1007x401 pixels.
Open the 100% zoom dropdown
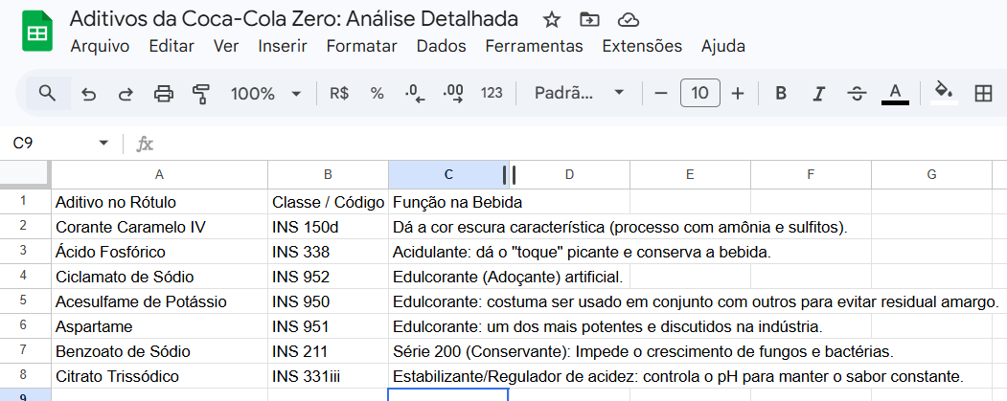point(265,93)
